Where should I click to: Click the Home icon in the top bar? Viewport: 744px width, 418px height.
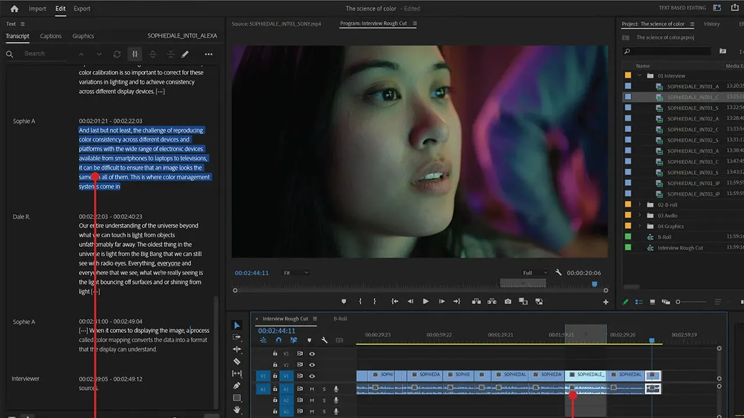[x=15, y=9]
